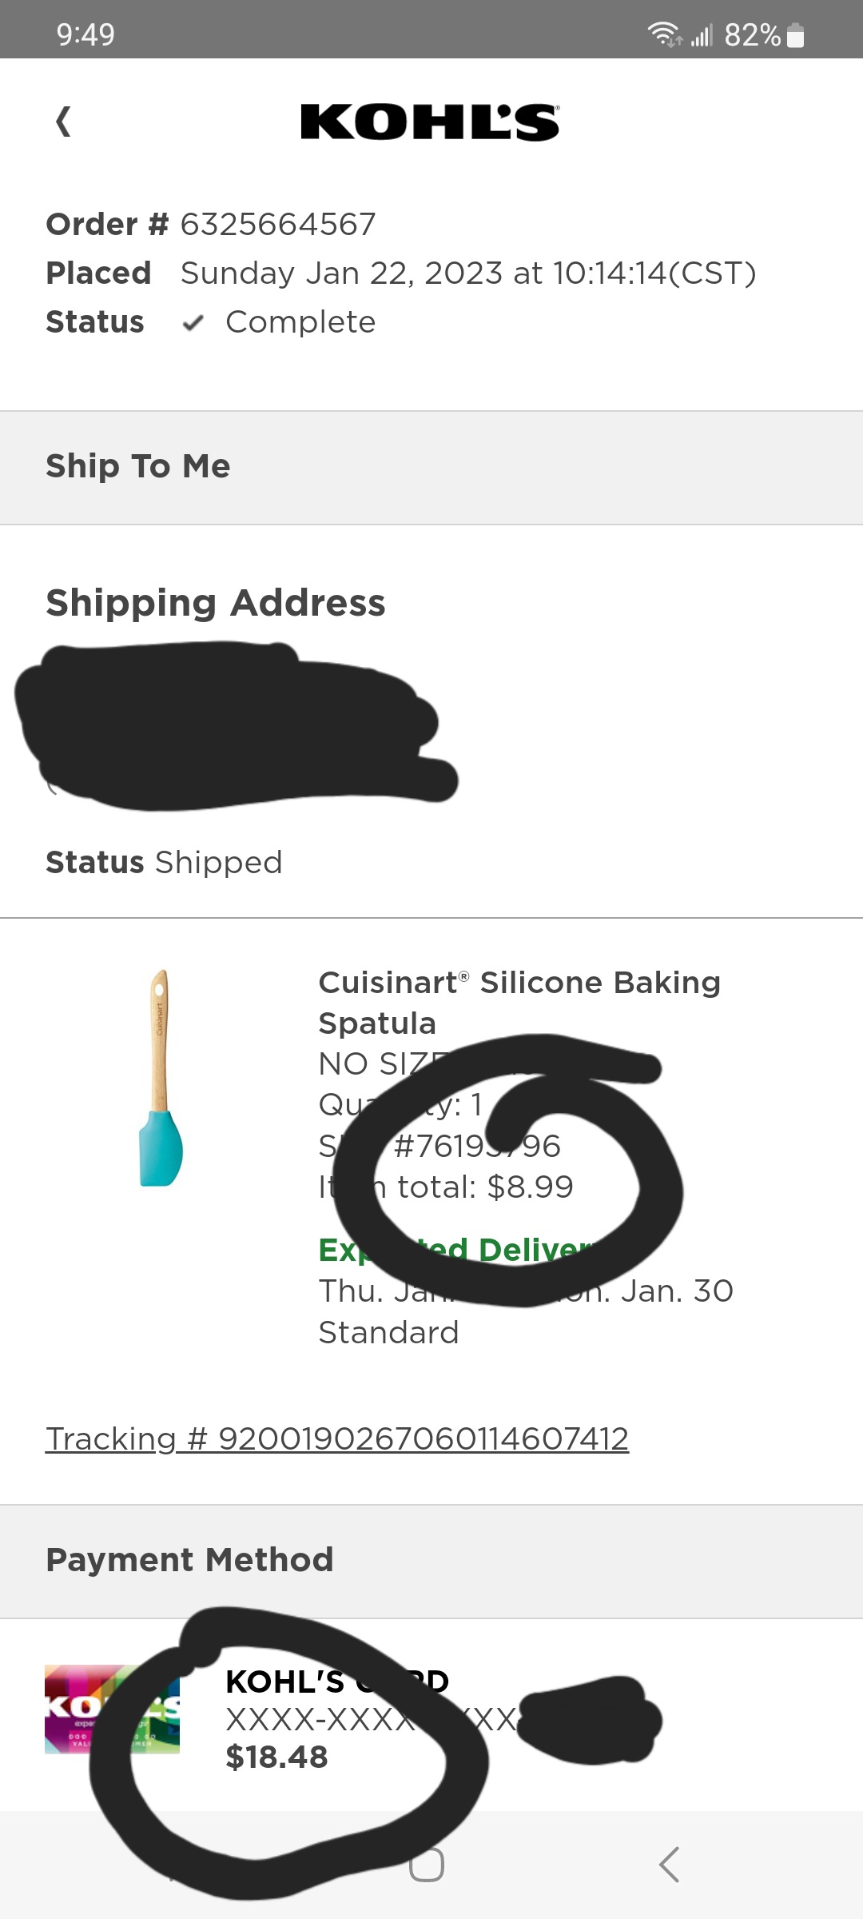The image size is (863, 1919).
Task: Tap the $18.48 payment amount
Action: (x=276, y=1757)
